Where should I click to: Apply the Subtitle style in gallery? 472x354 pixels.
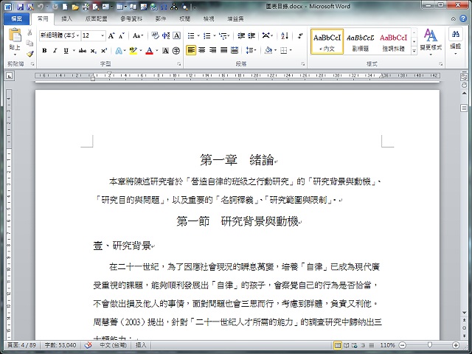point(360,41)
